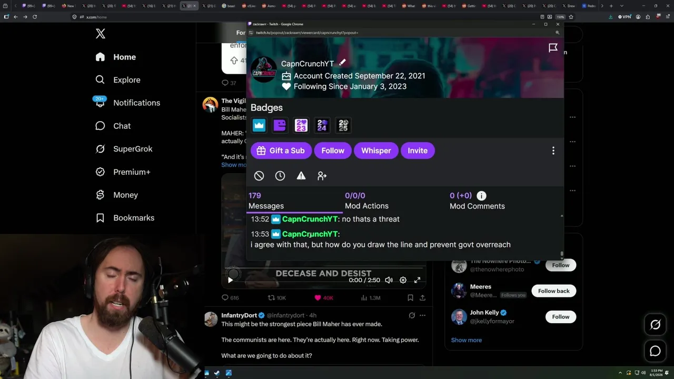Open Home in the X sidebar
674x379 pixels.
116,57
